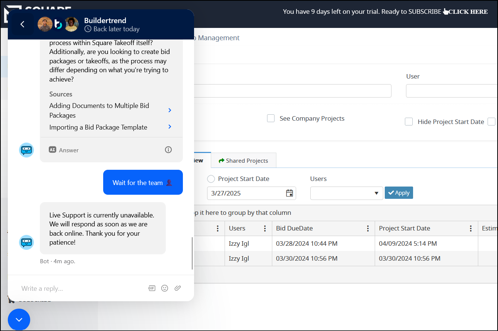The width and height of the screenshot is (498, 331).
Task: Tick Hide Project Start Date checkbox
Action: coord(409,122)
